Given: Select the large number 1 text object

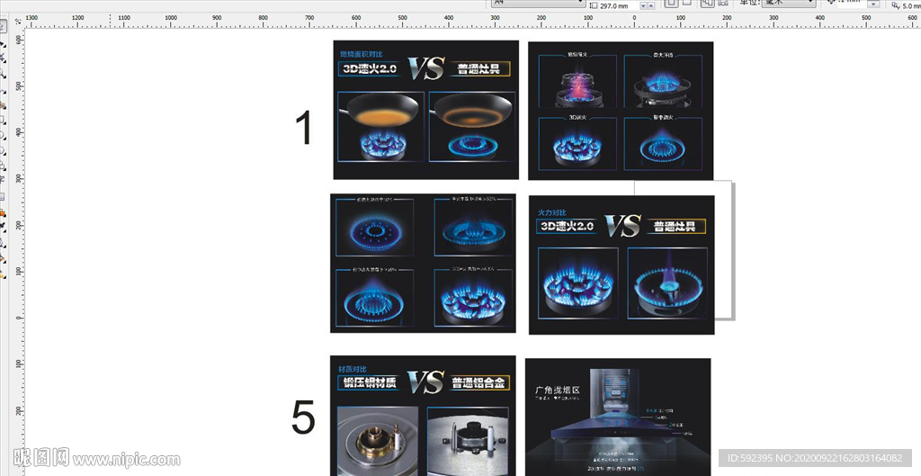Looking at the screenshot, I should pos(304,128).
